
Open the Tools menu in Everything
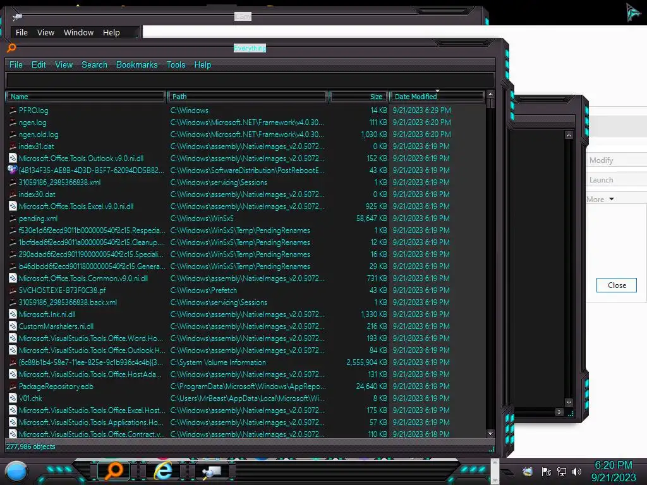point(176,65)
